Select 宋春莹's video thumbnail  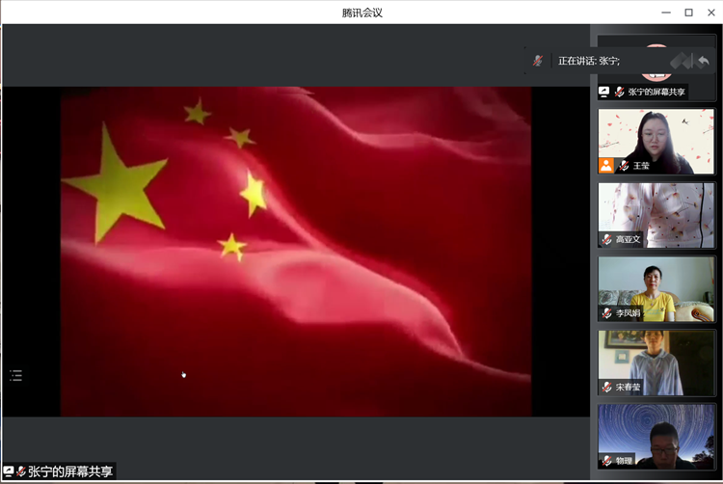click(x=656, y=363)
